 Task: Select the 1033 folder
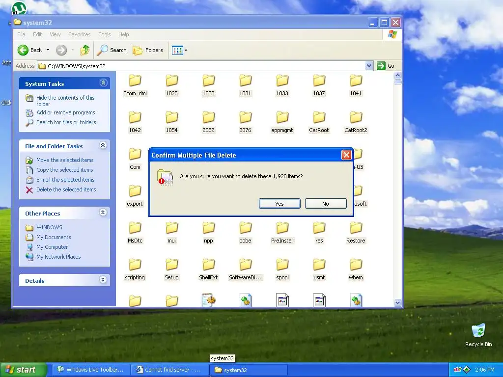(282, 85)
